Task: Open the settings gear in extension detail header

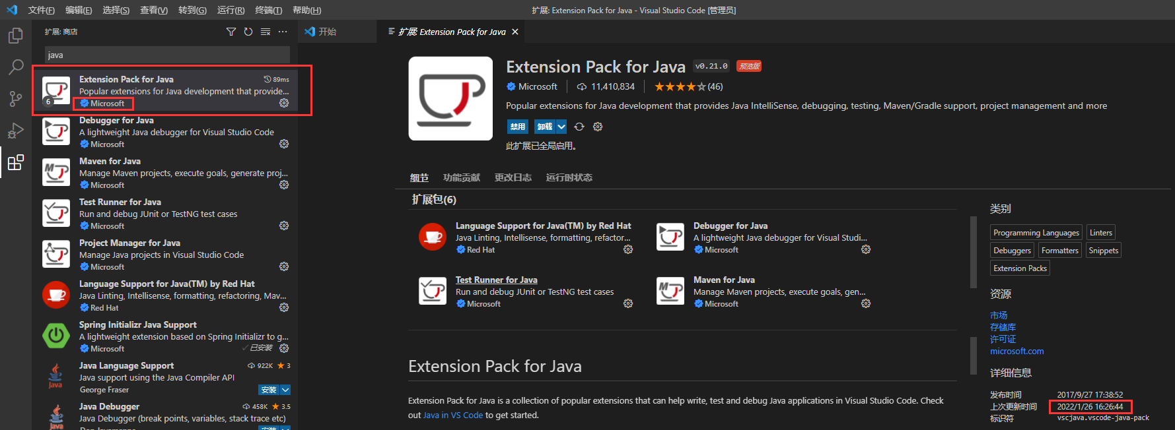Action: click(598, 127)
